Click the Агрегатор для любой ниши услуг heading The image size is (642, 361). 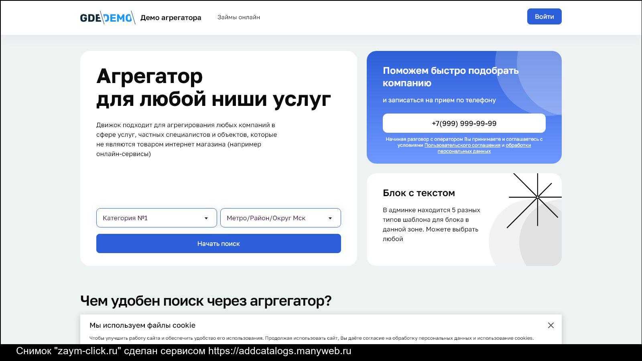[x=214, y=87]
